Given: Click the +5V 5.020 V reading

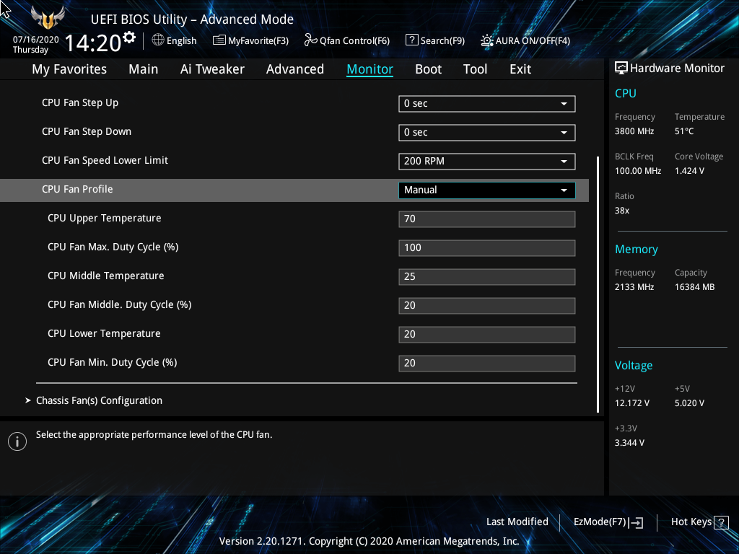Looking at the screenshot, I should [689, 403].
